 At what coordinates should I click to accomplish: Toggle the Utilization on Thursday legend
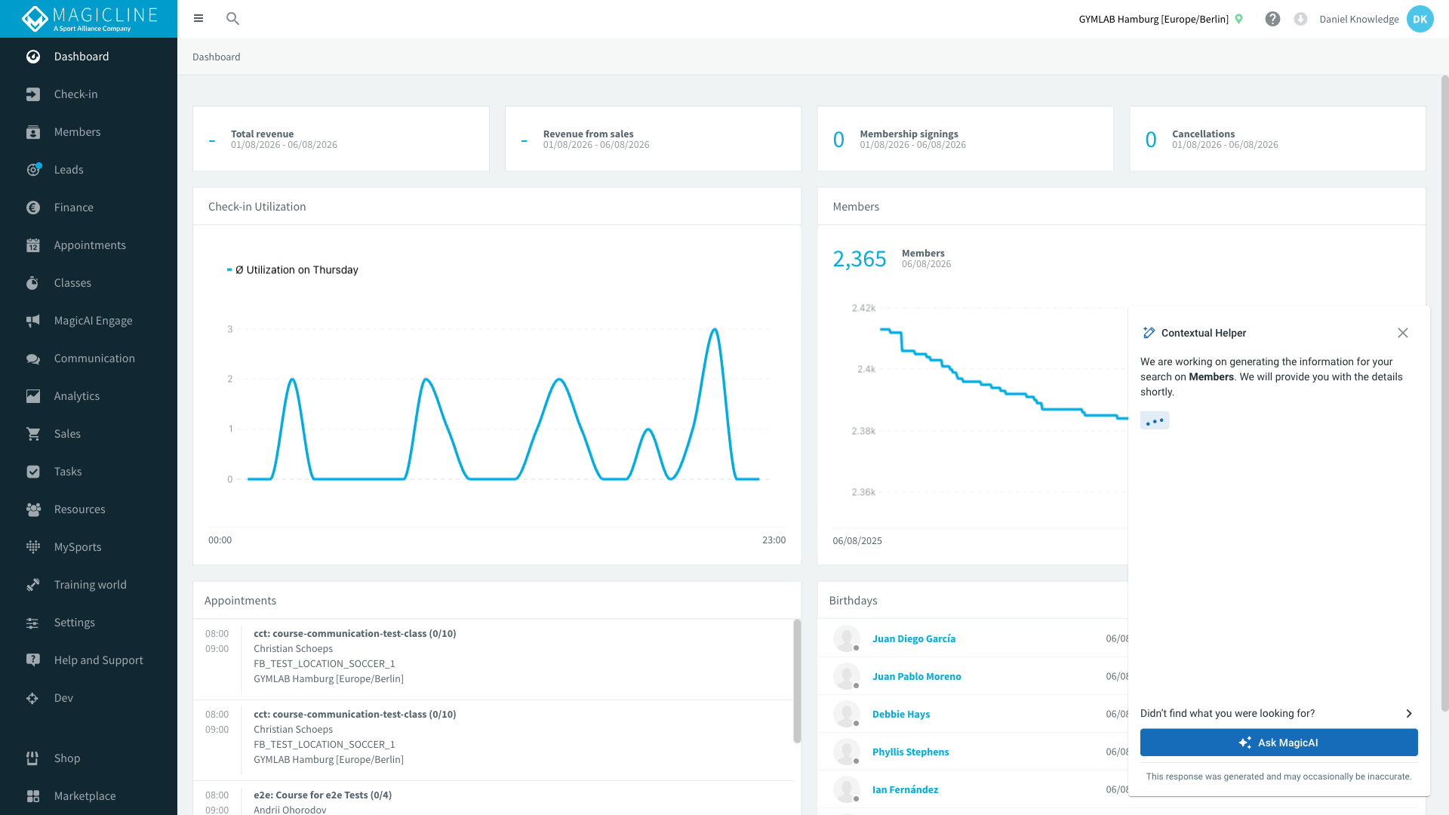[293, 269]
